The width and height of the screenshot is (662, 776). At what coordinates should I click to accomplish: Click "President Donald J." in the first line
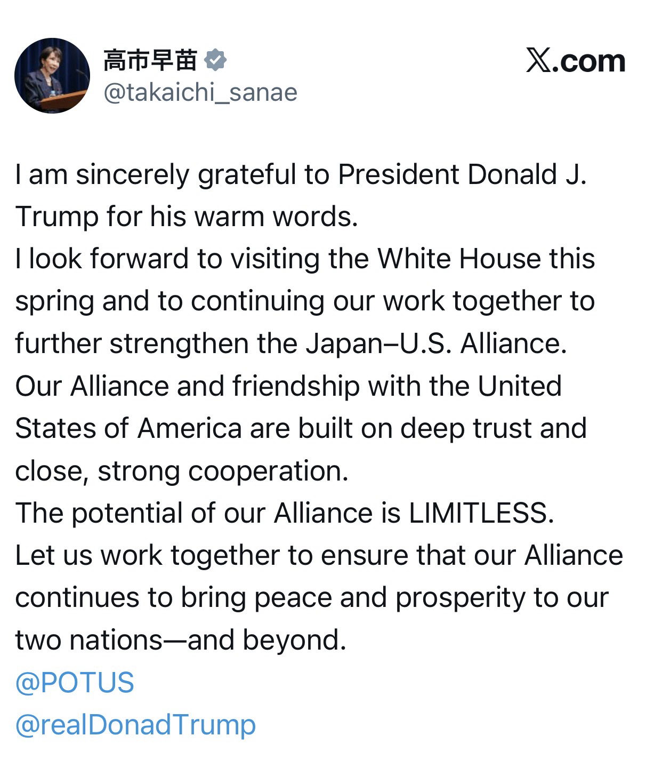462,174
